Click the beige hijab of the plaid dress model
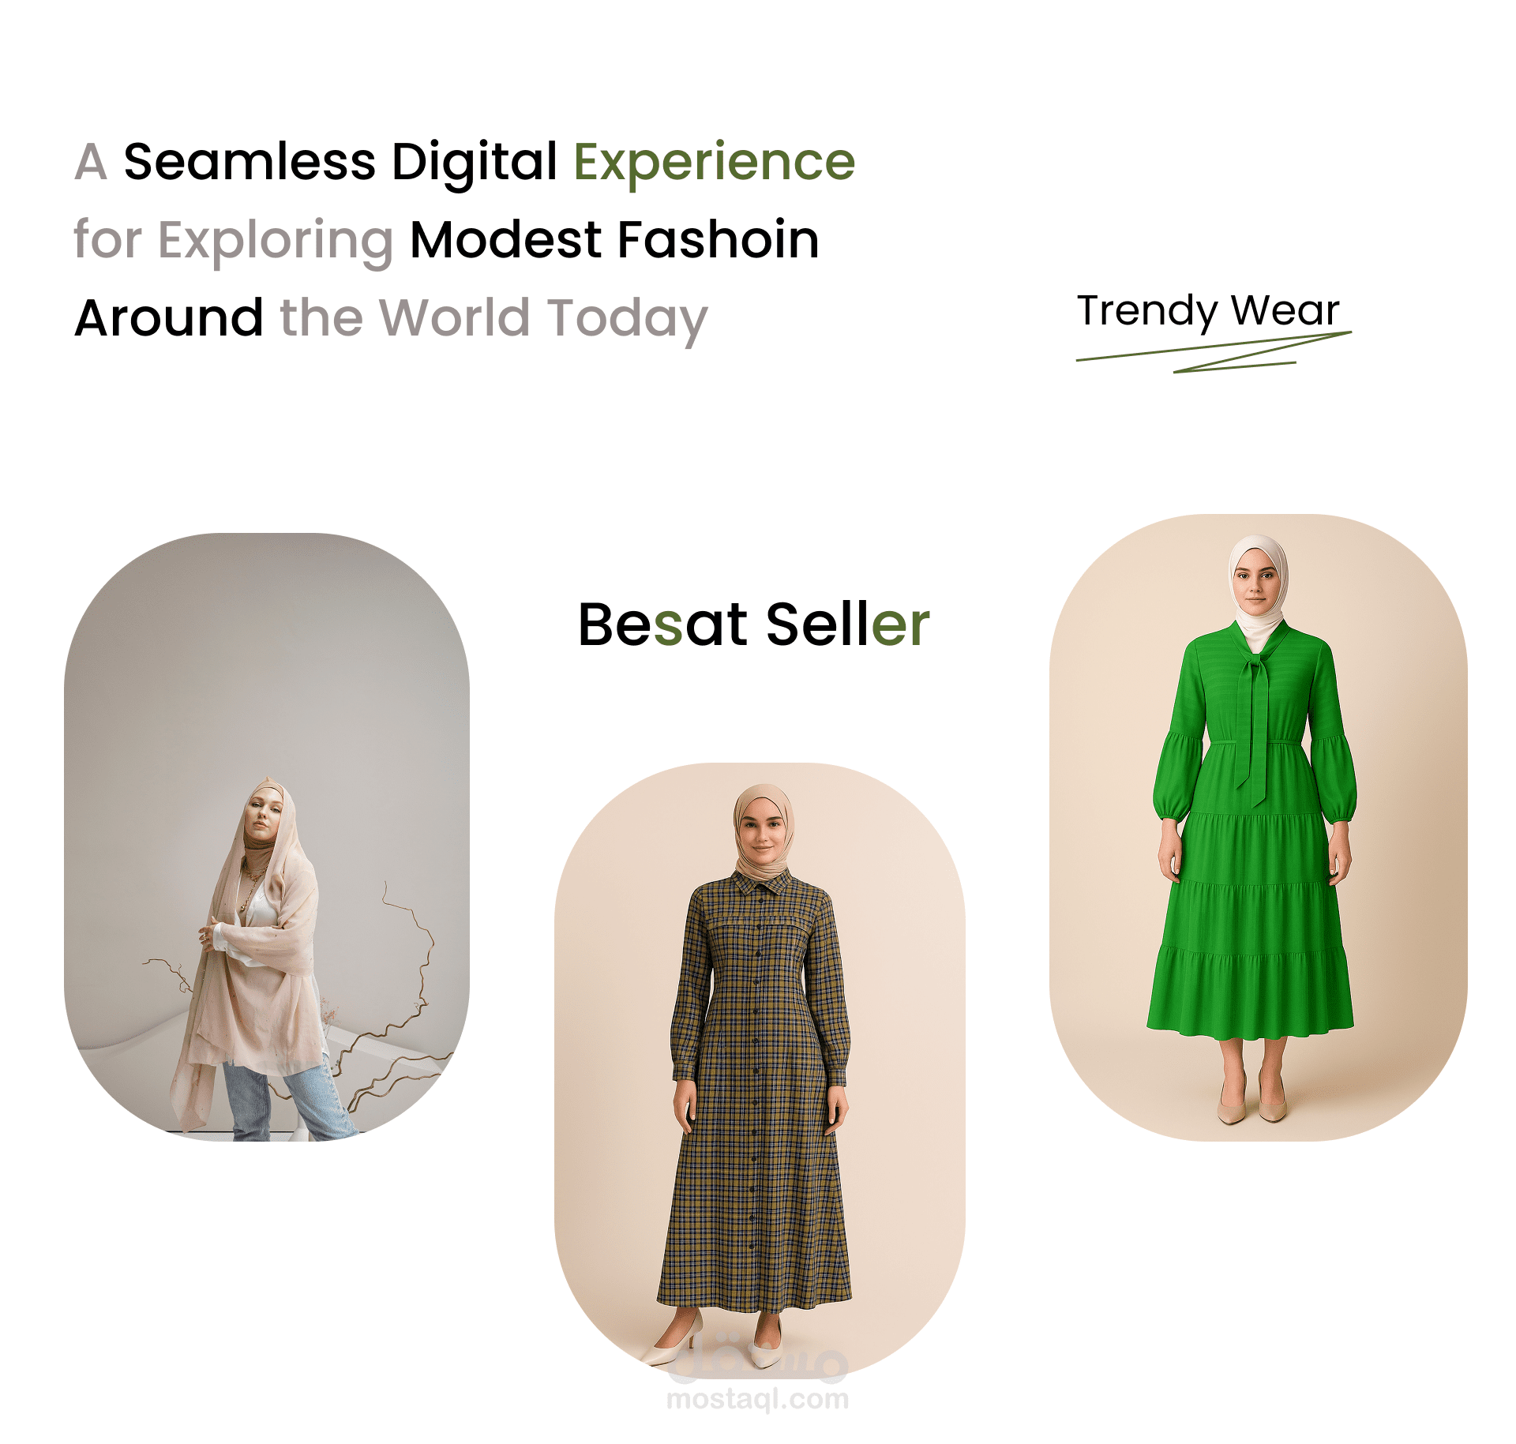This screenshot has height=1444, width=1516. tap(763, 833)
